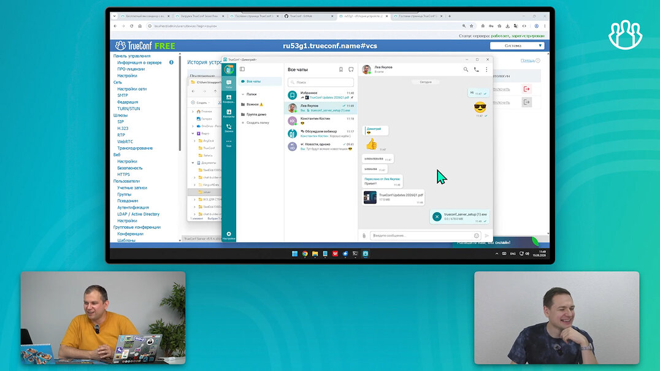Image resolution: width=660 pixels, height=371 pixels.
Task: Select the Все чаты filter
Action: [x=260, y=81]
